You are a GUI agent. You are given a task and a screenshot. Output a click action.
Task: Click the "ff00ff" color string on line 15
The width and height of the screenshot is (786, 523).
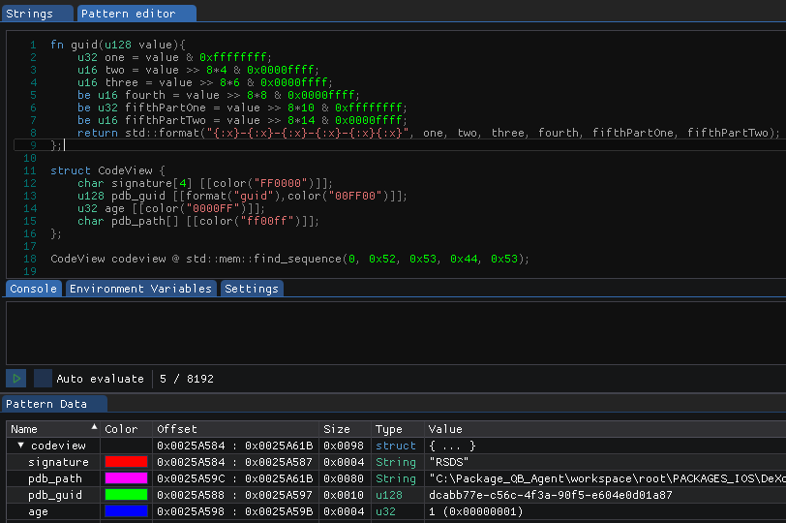click(x=267, y=221)
